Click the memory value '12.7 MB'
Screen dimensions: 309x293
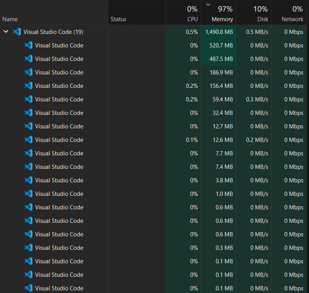point(223,126)
